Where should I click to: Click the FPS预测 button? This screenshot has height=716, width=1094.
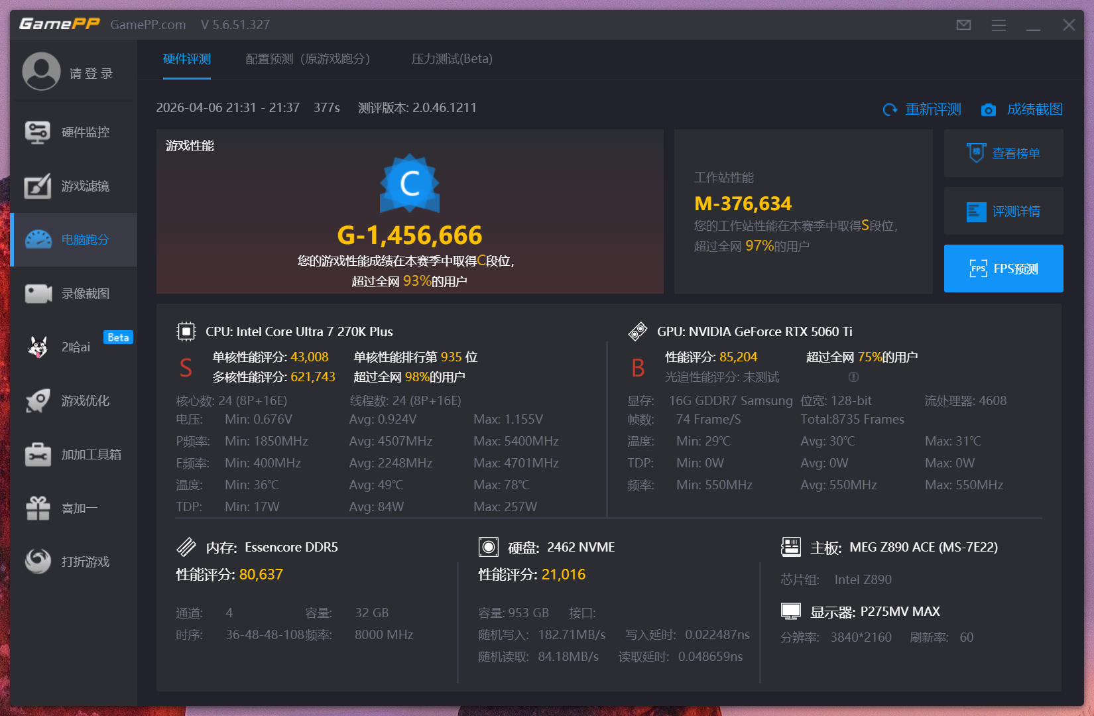pos(1004,268)
